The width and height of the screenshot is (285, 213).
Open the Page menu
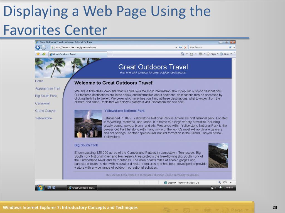click(212, 54)
